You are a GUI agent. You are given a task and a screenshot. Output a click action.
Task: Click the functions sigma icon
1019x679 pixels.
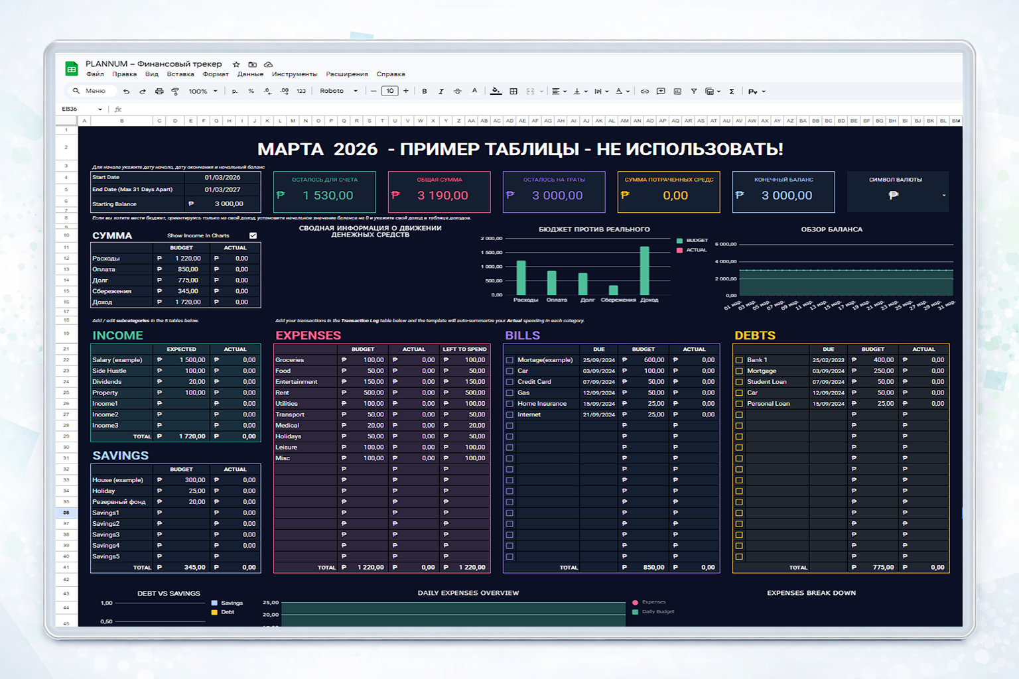[x=731, y=91]
